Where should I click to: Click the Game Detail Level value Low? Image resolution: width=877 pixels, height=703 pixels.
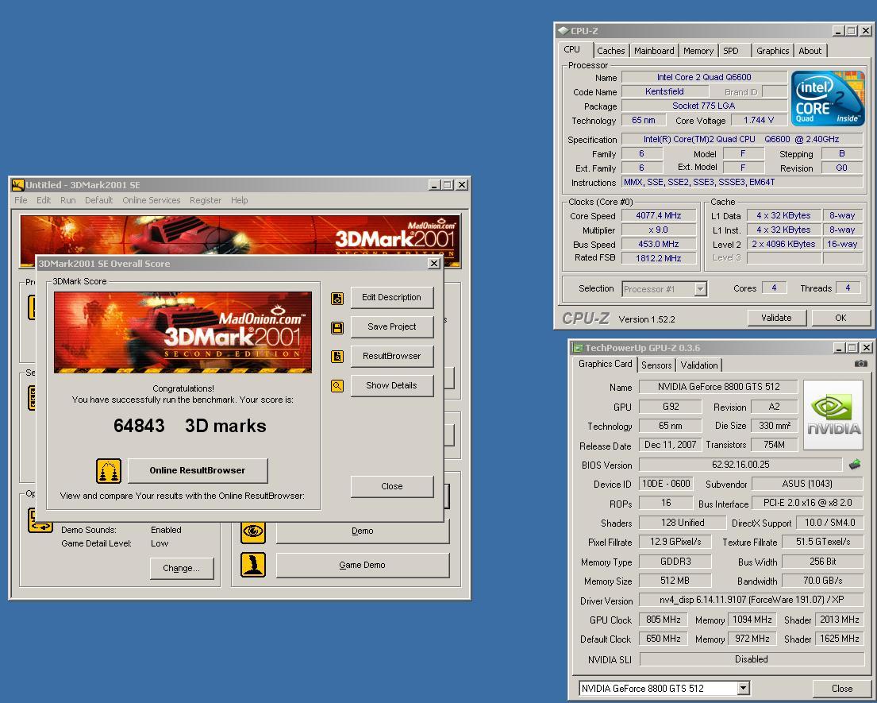pyautogui.click(x=160, y=543)
